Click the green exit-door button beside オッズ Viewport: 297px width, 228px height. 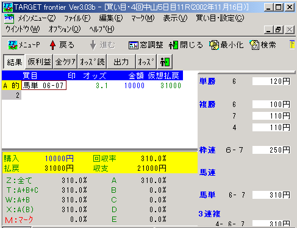[x=165, y=62]
